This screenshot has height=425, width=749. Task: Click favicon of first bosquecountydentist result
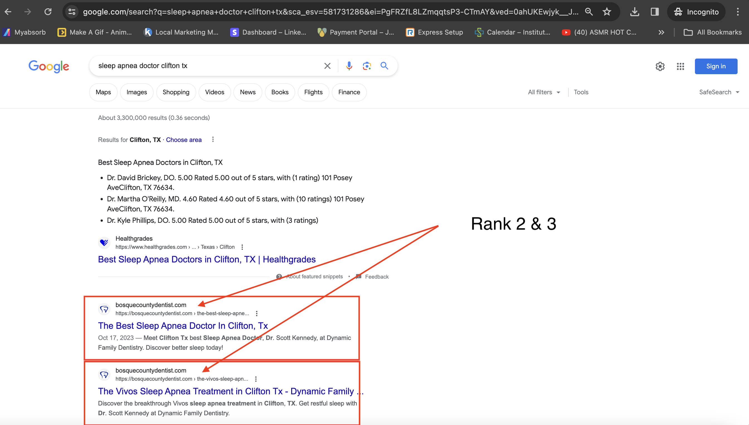pyautogui.click(x=104, y=309)
